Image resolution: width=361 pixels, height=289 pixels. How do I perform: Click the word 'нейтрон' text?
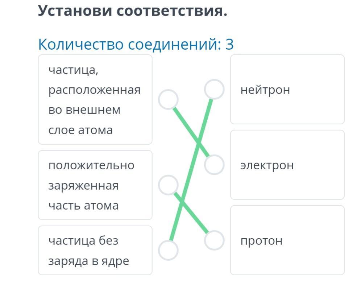click(x=265, y=90)
